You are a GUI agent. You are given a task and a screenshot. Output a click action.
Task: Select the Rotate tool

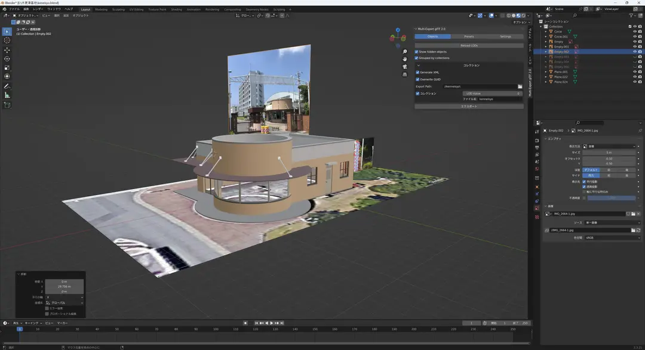7,59
